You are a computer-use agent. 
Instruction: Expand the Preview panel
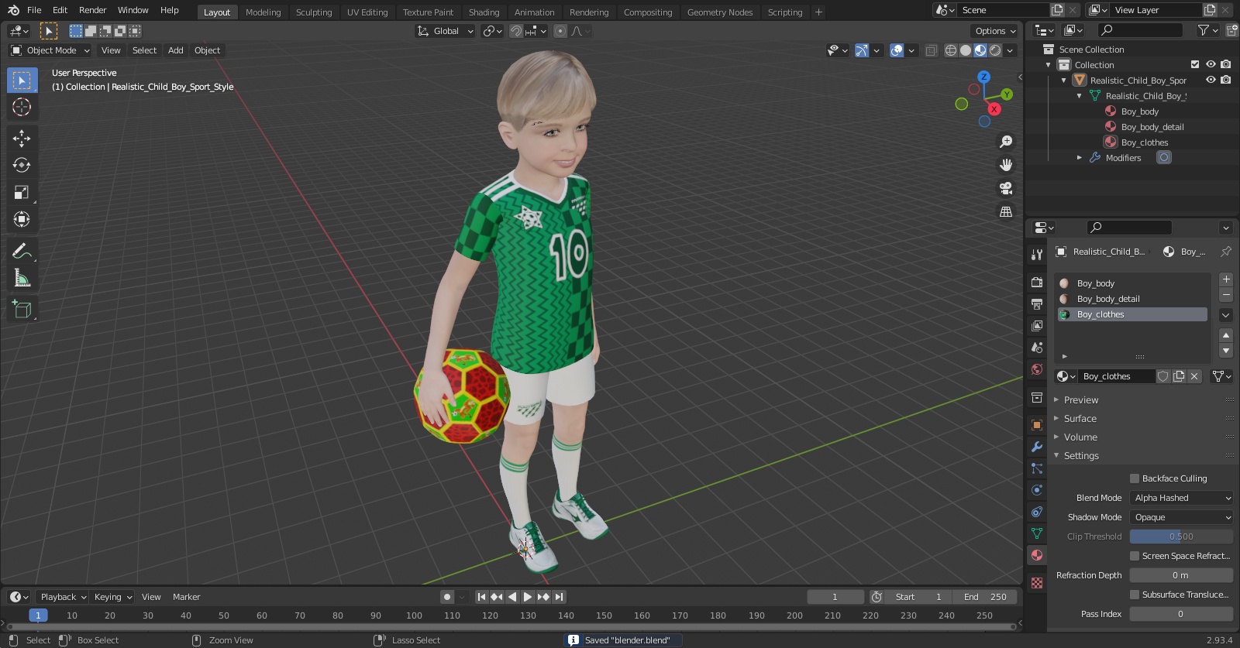pos(1080,400)
